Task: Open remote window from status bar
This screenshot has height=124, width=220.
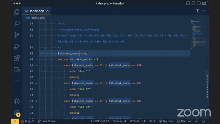Action: (x=15, y=121)
